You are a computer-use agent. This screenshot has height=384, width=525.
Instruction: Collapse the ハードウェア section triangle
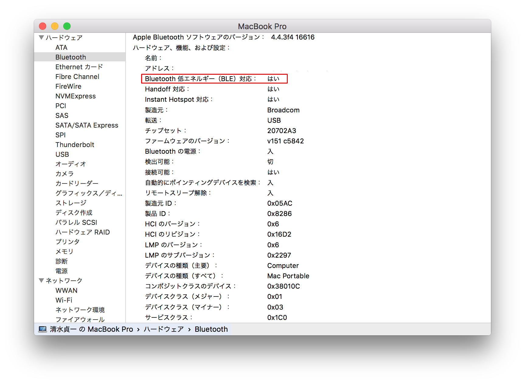(x=42, y=37)
